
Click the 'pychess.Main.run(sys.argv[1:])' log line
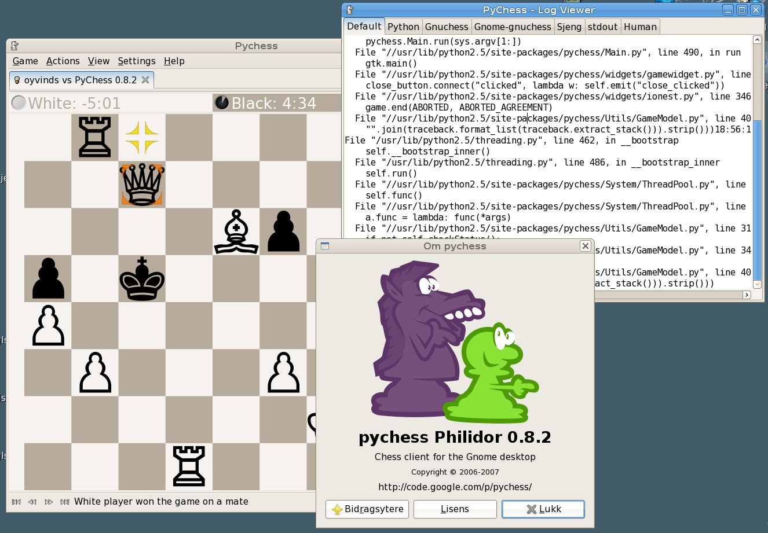[443, 41]
